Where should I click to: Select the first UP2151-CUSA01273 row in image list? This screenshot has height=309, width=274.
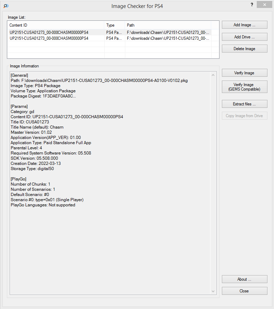[109, 32]
